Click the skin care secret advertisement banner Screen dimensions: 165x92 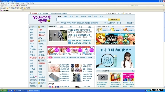click(x=115, y=57)
